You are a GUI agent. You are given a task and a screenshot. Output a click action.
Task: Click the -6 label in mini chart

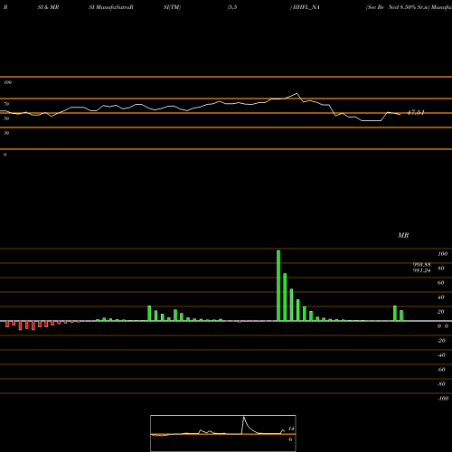(290, 439)
